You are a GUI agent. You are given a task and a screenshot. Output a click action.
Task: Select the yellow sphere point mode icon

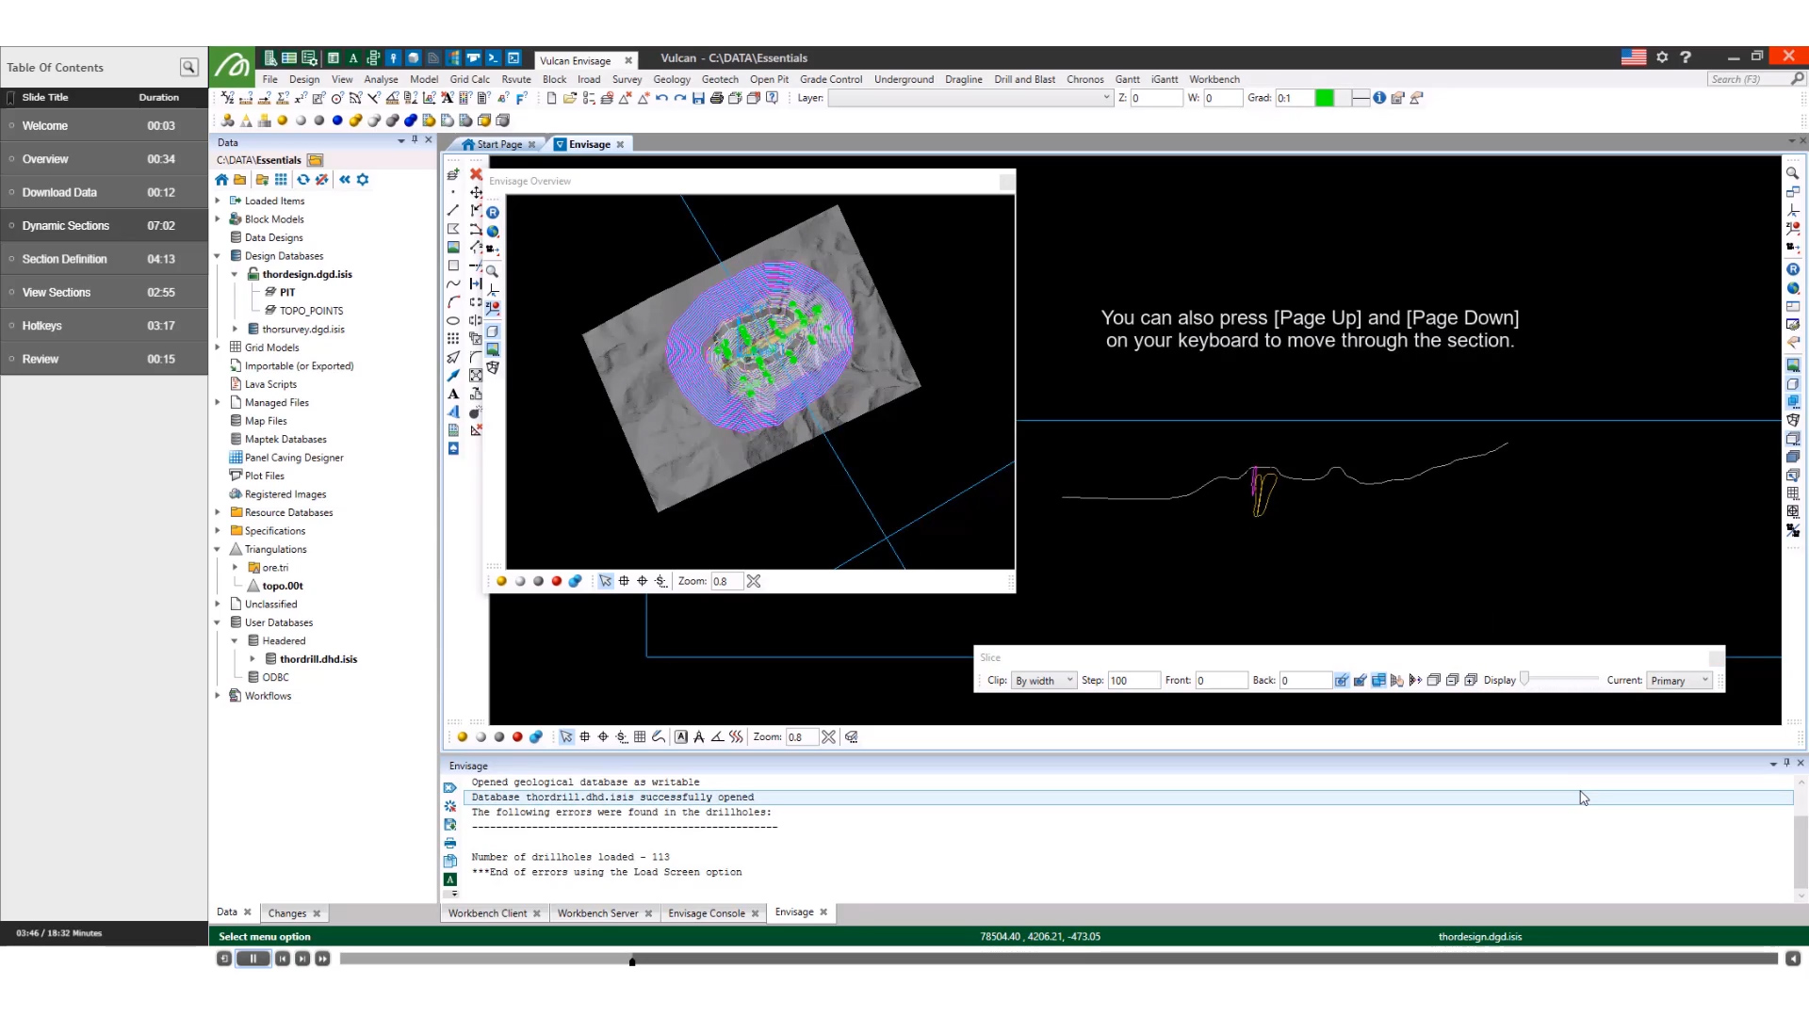463,737
